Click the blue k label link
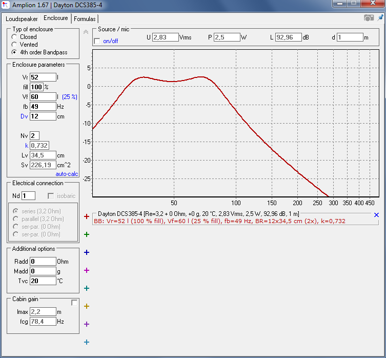Image resolution: width=386 pixels, height=358 pixels. point(27,146)
